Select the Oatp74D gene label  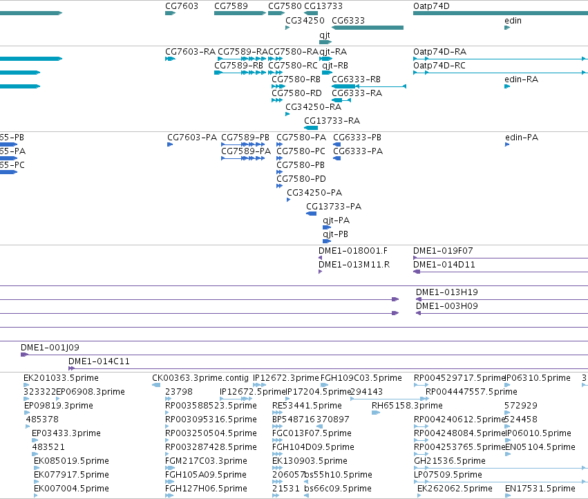coord(431,6)
